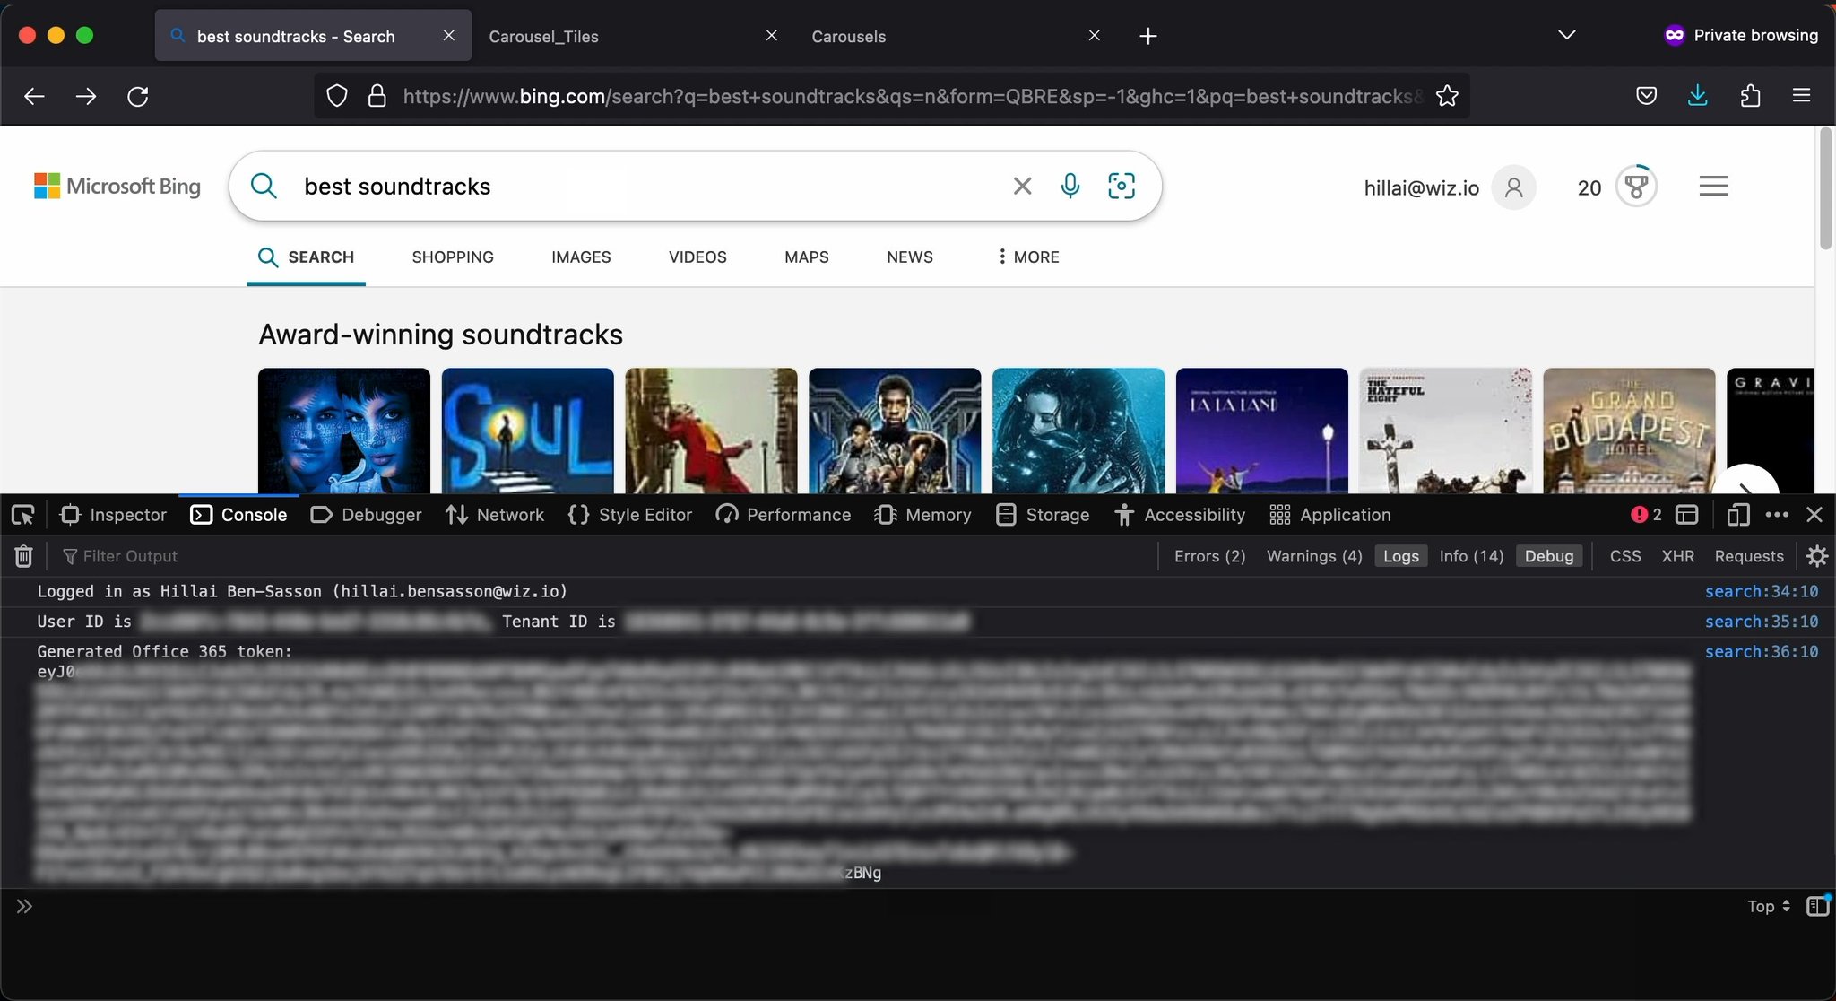The image size is (1836, 1001).
Task: Toggle responsive design mode in devtools
Action: coord(1737,515)
